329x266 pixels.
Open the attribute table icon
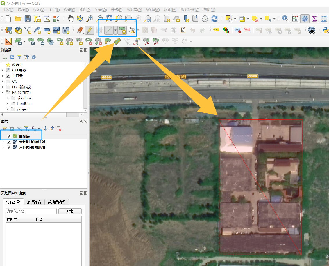pos(324,19)
